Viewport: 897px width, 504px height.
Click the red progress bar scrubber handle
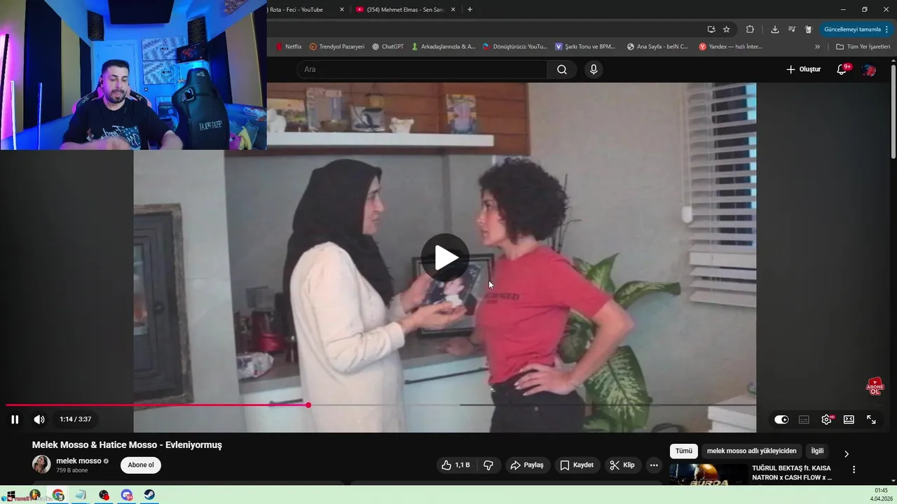tap(308, 405)
